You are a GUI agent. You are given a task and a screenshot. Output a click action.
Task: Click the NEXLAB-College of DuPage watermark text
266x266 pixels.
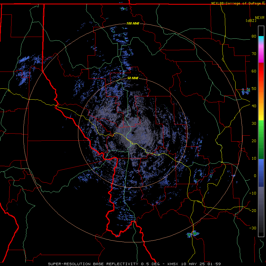coord(238,3)
